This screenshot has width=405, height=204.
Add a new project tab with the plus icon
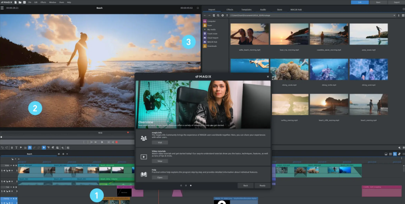[x=63, y=154]
